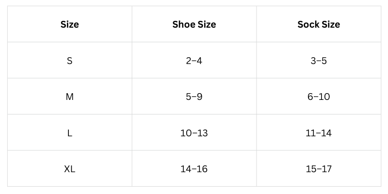Click the 15–17 sock size cell
Viewport: 388px width, 194px height.
tap(319, 169)
